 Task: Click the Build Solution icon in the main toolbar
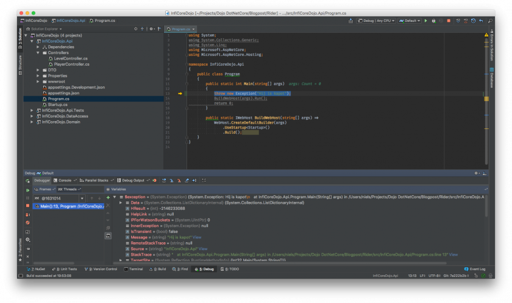click(x=350, y=21)
